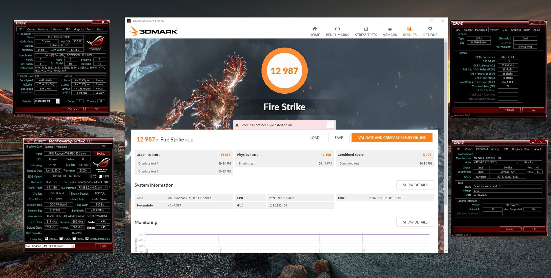Click SAVE in 3DMark results
Screen dimensions: 551x278
(339, 137)
